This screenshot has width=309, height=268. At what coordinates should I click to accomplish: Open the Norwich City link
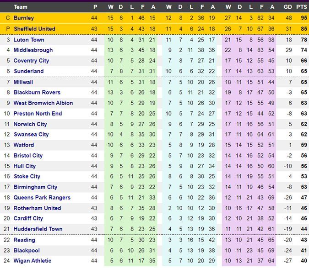coord(30,124)
